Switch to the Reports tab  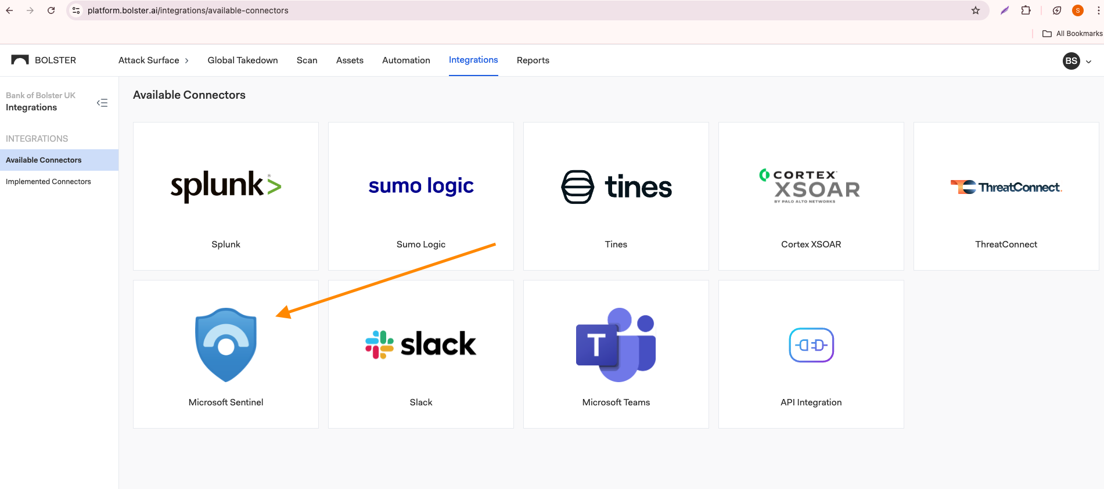pyautogui.click(x=533, y=60)
